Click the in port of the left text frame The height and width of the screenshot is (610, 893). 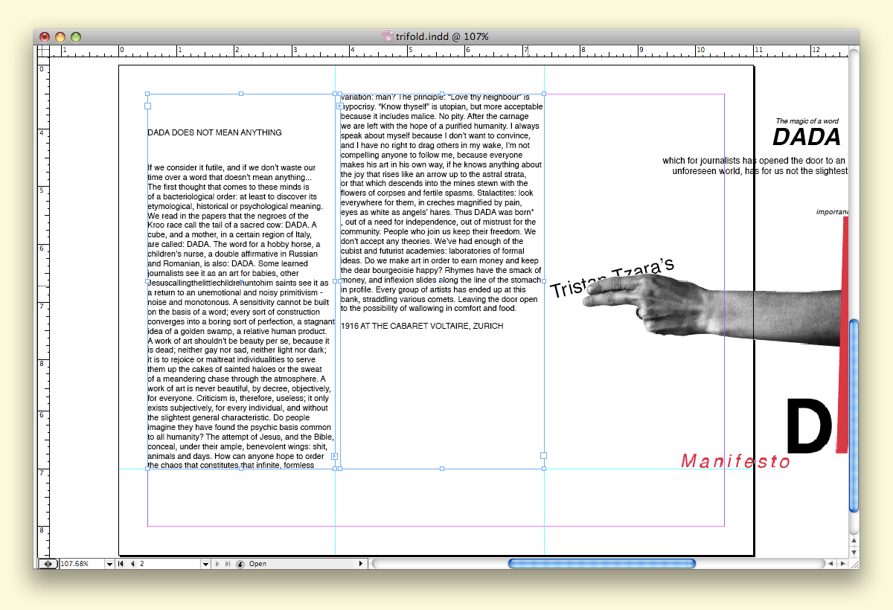147,106
